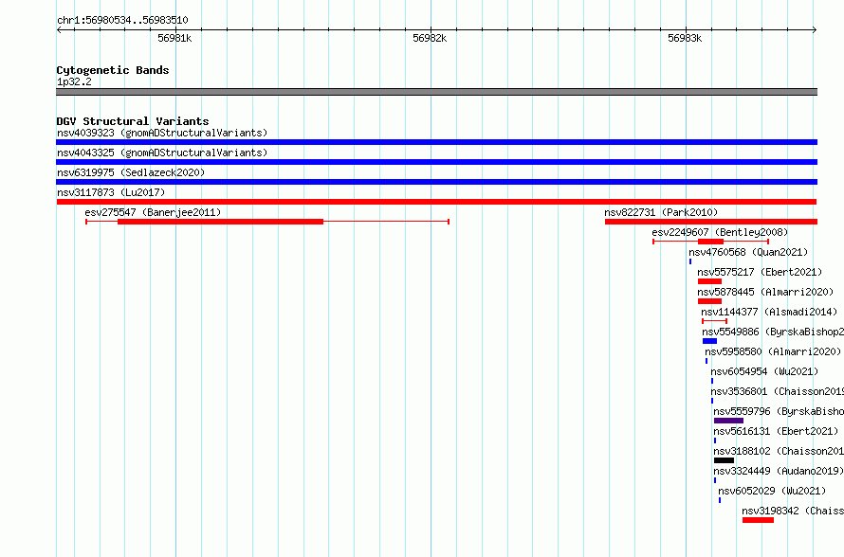The height and width of the screenshot is (557, 844).
Task: Click the 1p32.2 band label
Action: click(x=74, y=81)
